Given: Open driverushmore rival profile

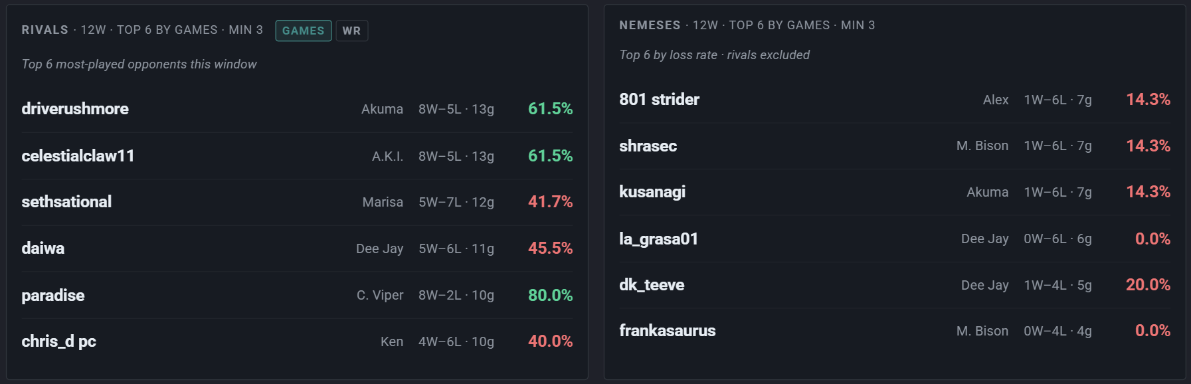Looking at the screenshot, I should pos(297,109).
